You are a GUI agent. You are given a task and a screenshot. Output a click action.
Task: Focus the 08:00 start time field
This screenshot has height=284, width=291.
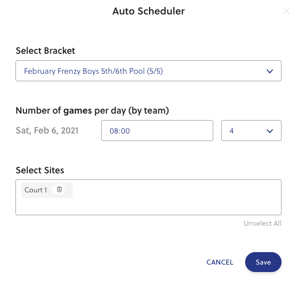[157, 131]
